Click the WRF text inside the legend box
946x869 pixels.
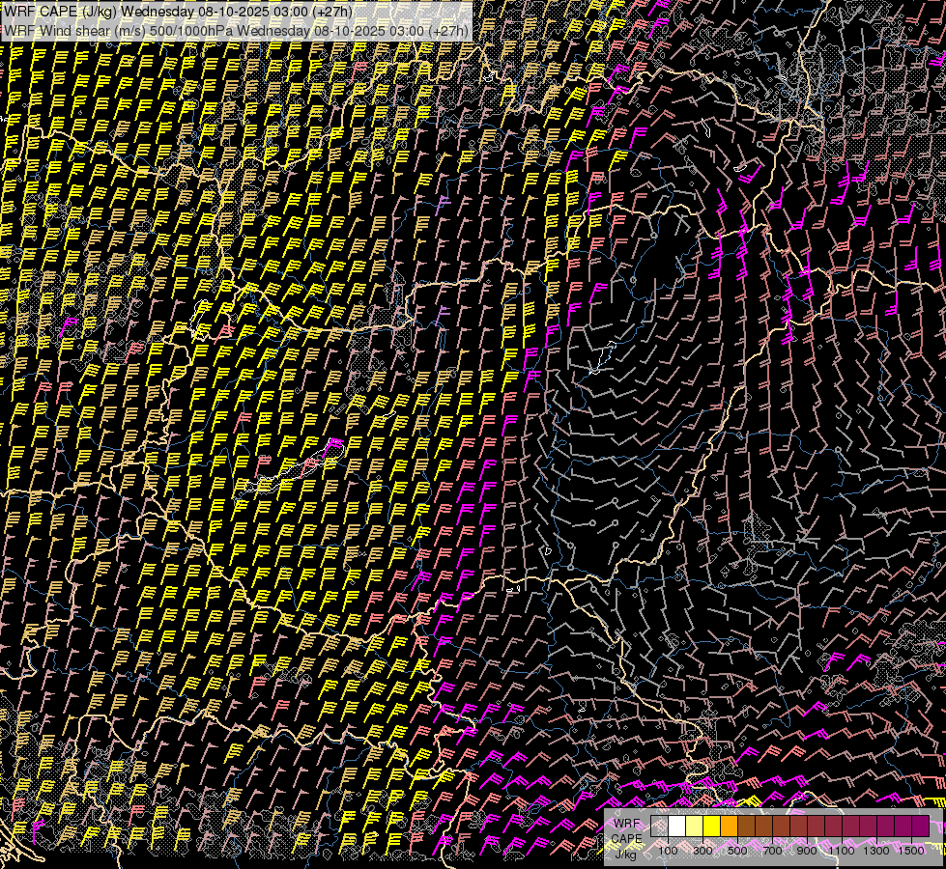coord(625,824)
